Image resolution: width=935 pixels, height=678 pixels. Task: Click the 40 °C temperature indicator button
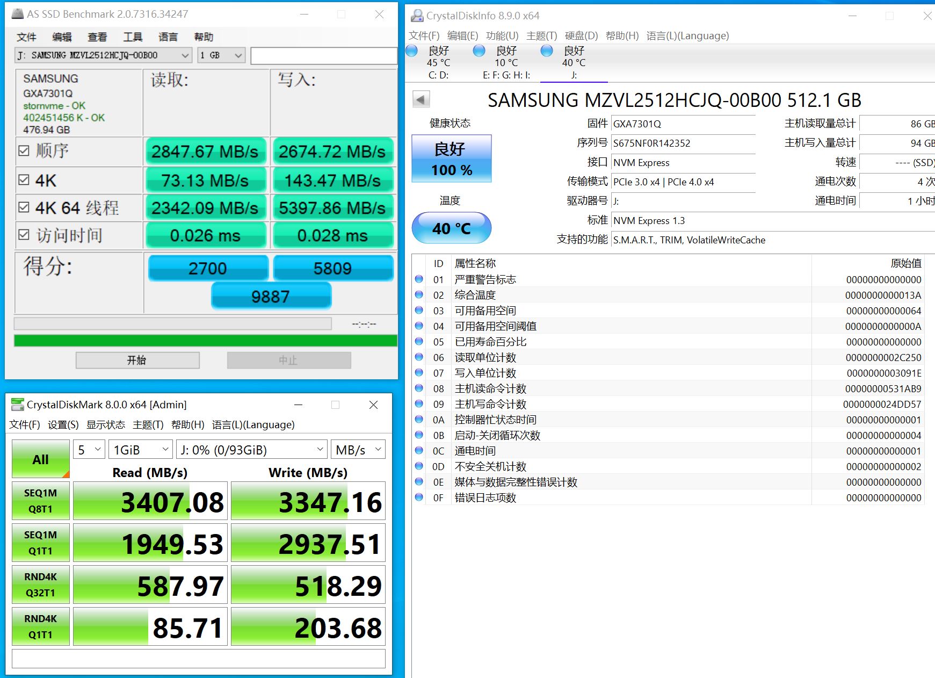452,228
